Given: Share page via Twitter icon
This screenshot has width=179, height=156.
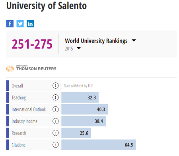Looking at the screenshot, I should [20, 23].
